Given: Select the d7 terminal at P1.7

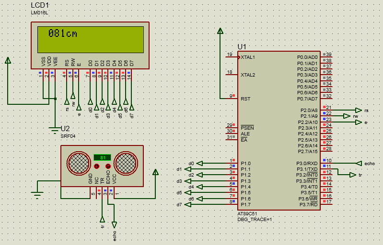Looking at the screenshot, I should coord(188,205).
